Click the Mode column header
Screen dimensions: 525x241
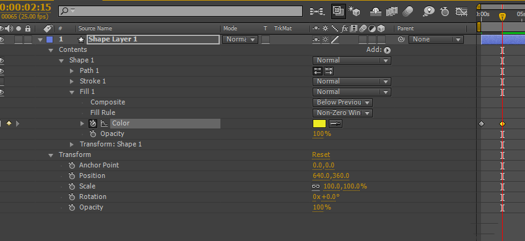click(230, 28)
